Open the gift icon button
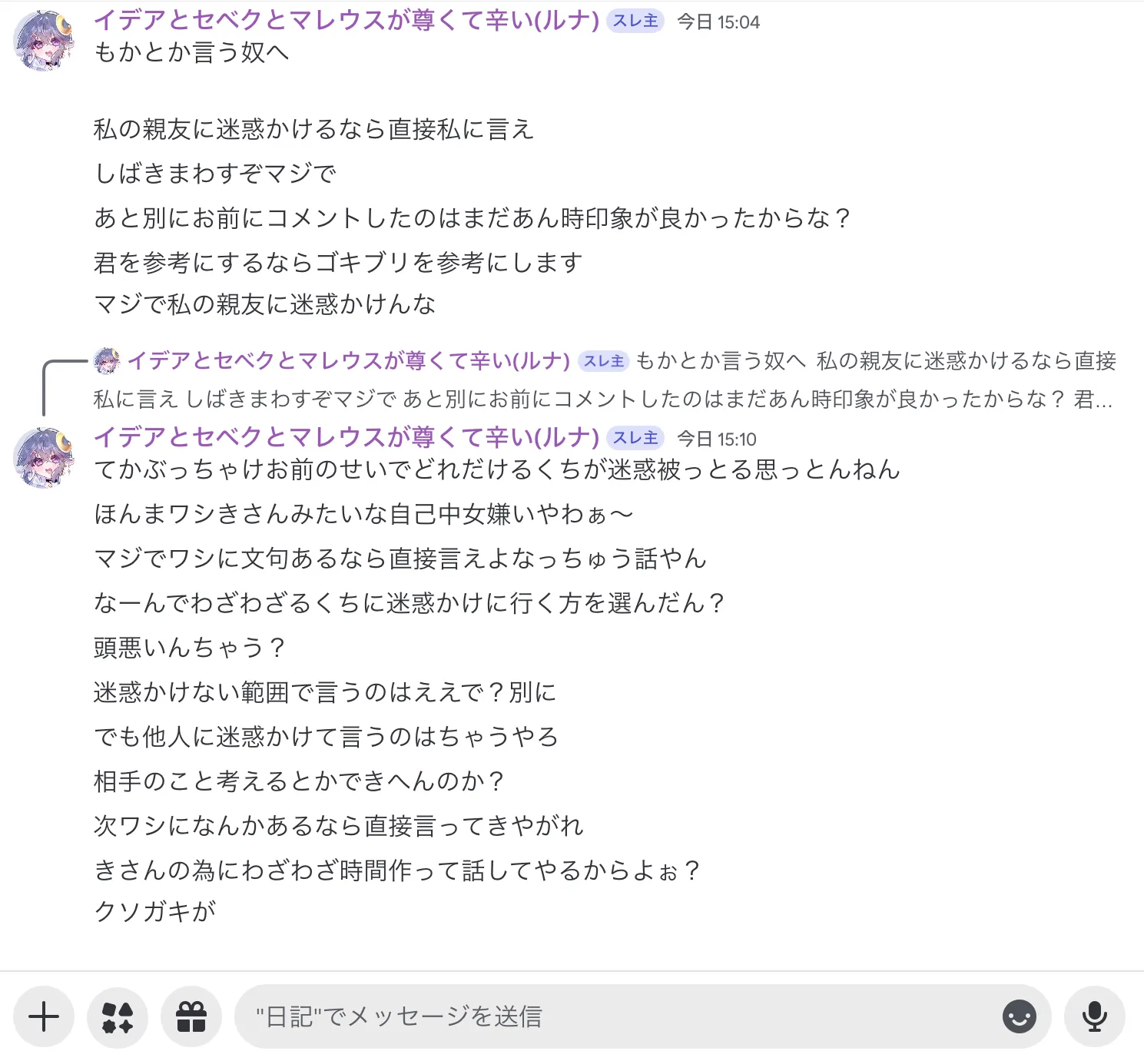The width and height of the screenshot is (1144, 1061). coord(191,1016)
